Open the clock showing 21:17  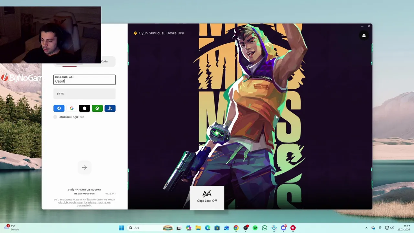tap(404, 228)
